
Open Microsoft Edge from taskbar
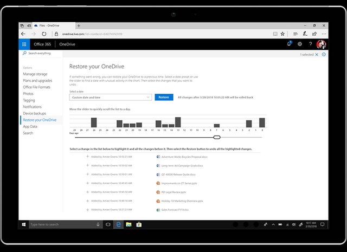click(x=118, y=224)
